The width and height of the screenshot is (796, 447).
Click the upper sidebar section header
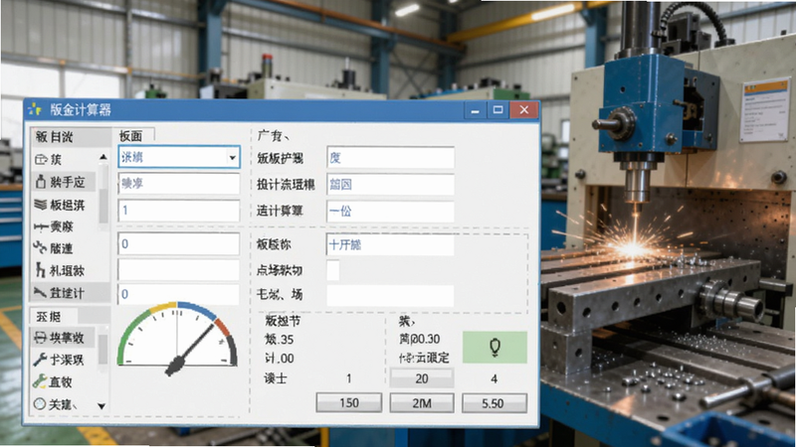(70, 136)
